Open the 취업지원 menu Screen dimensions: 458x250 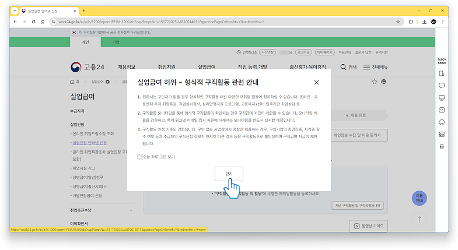pos(166,67)
